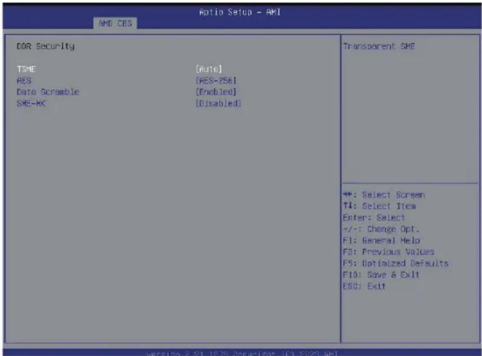Open the TSME [Auto] value dropdown

(x=209, y=69)
